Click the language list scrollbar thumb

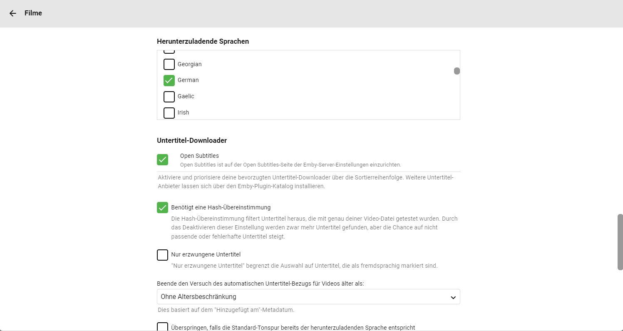pos(457,71)
